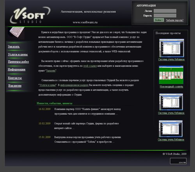Open the Примеры работ menu item

[x=18, y=62]
